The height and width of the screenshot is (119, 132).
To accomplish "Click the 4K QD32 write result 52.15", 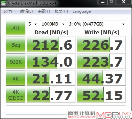I will 101,95.
